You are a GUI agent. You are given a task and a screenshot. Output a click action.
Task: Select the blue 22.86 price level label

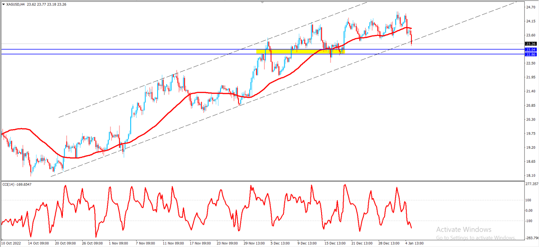click(x=531, y=54)
